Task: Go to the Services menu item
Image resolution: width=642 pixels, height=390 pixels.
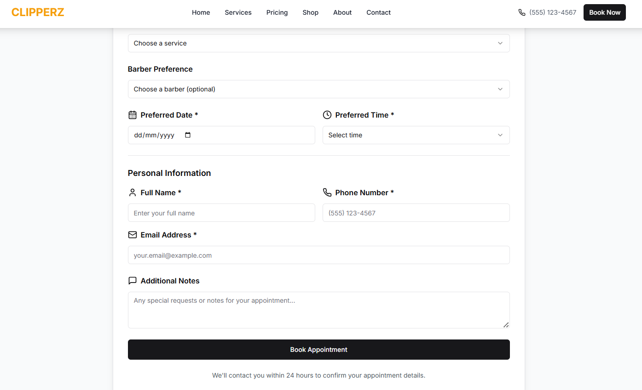Action: click(x=238, y=12)
